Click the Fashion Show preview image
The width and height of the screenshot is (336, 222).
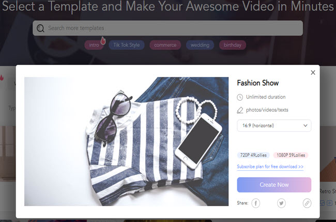(127, 141)
